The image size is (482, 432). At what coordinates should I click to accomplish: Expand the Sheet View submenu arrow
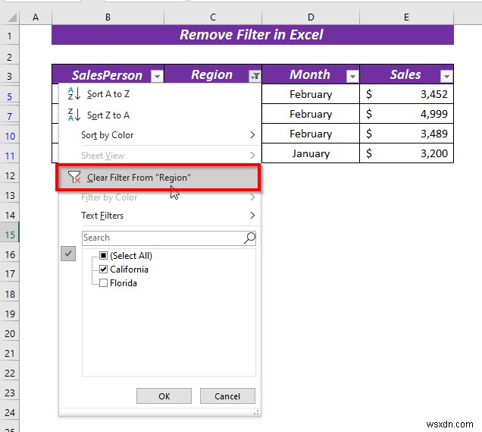pos(252,155)
